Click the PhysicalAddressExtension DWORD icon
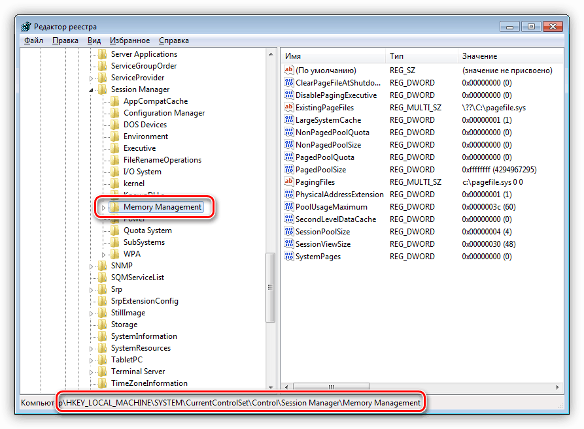Screen dimensions: 584x429 pyautogui.click(x=288, y=194)
